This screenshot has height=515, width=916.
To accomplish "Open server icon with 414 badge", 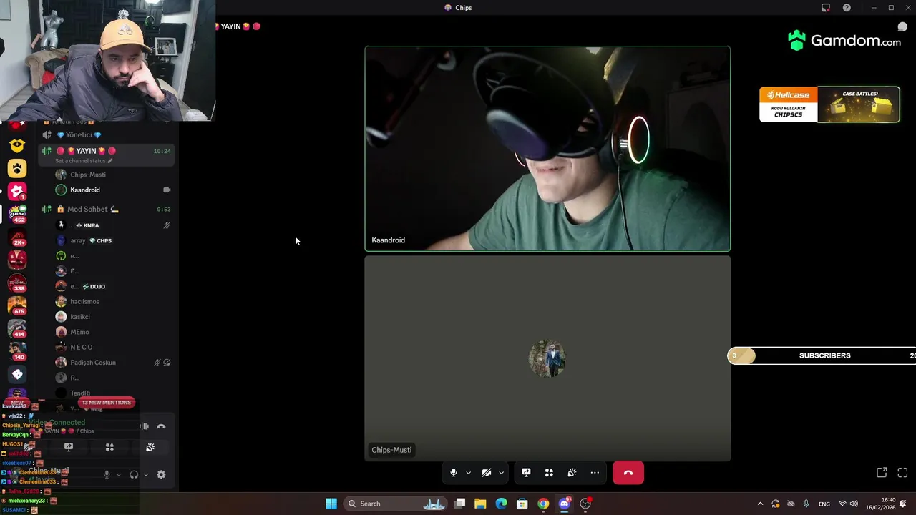I will pyautogui.click(x=17, y=328).
